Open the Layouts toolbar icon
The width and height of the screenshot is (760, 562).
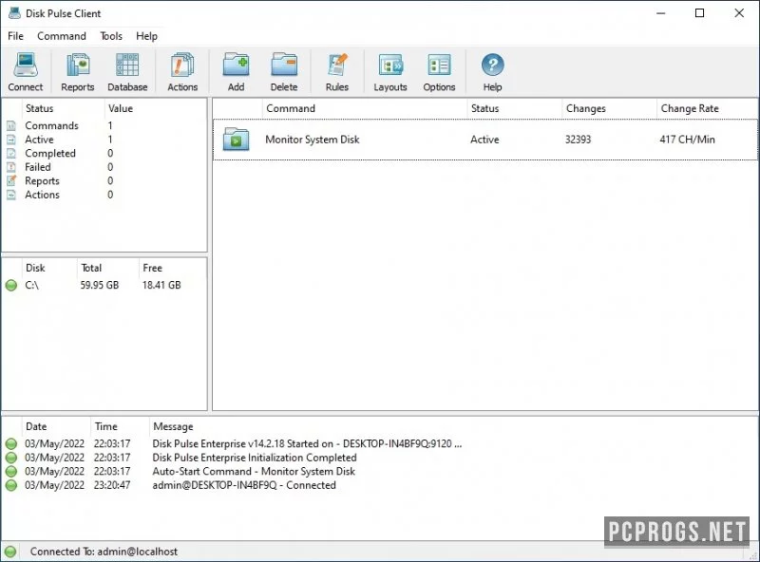coord(390,66)
